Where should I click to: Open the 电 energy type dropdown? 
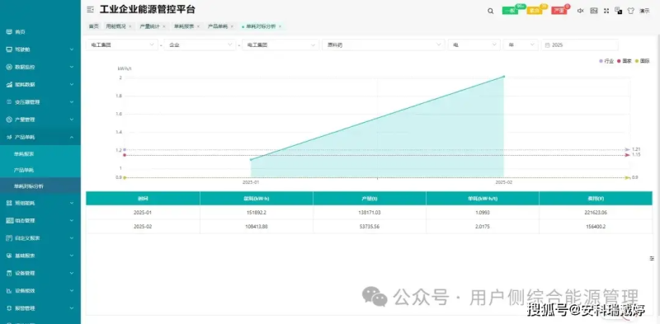[474, 45]
